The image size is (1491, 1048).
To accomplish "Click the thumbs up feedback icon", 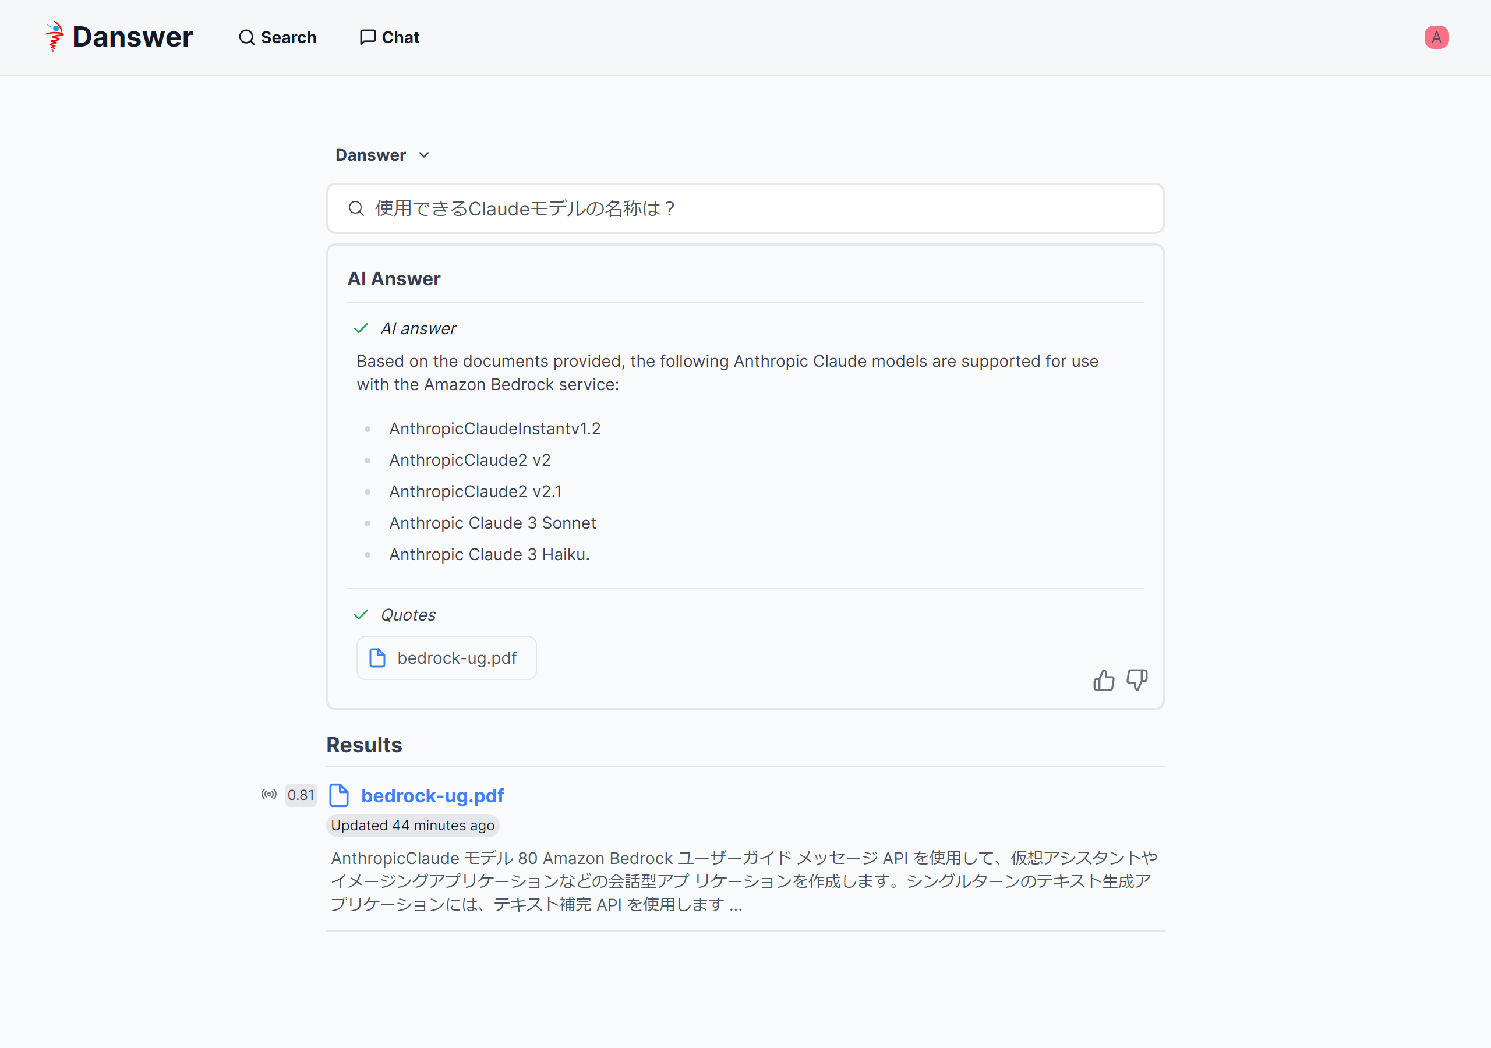I will (x=1103, y=680).
